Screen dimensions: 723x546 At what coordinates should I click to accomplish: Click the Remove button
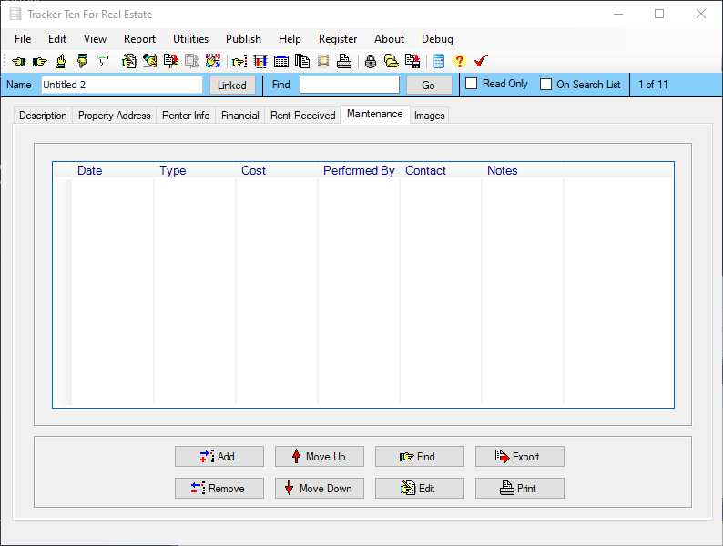point(219,488)
